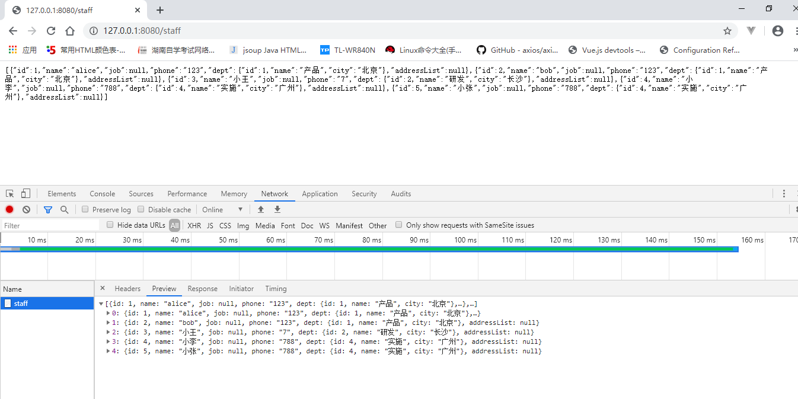The height and width of the screenshot is (399, 798).
Task: Collapse the root JSON array in Preview
Action: [x=101, y=304]
